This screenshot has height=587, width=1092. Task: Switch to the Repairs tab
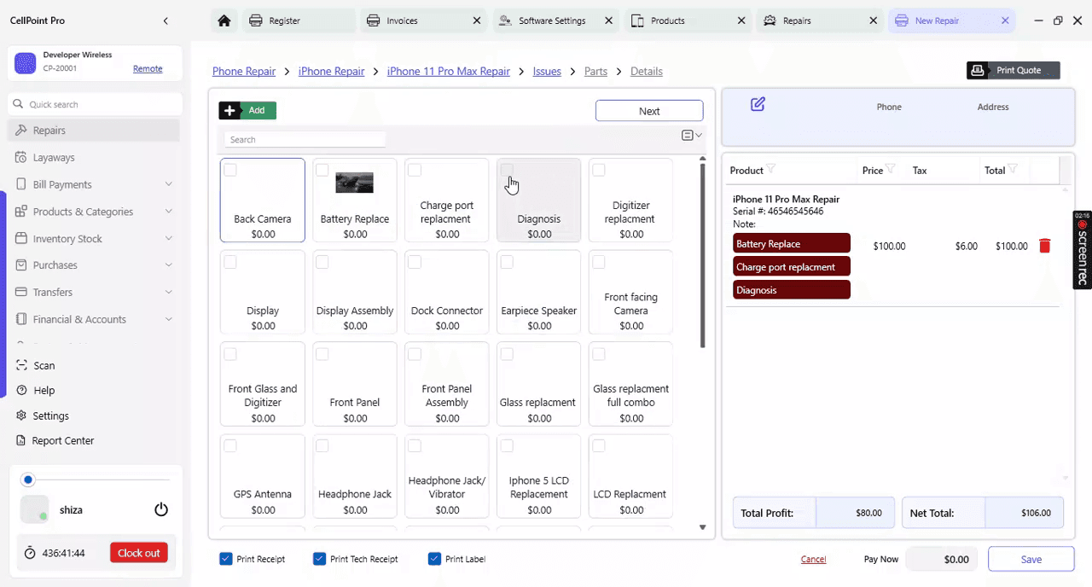click(822, 20)
